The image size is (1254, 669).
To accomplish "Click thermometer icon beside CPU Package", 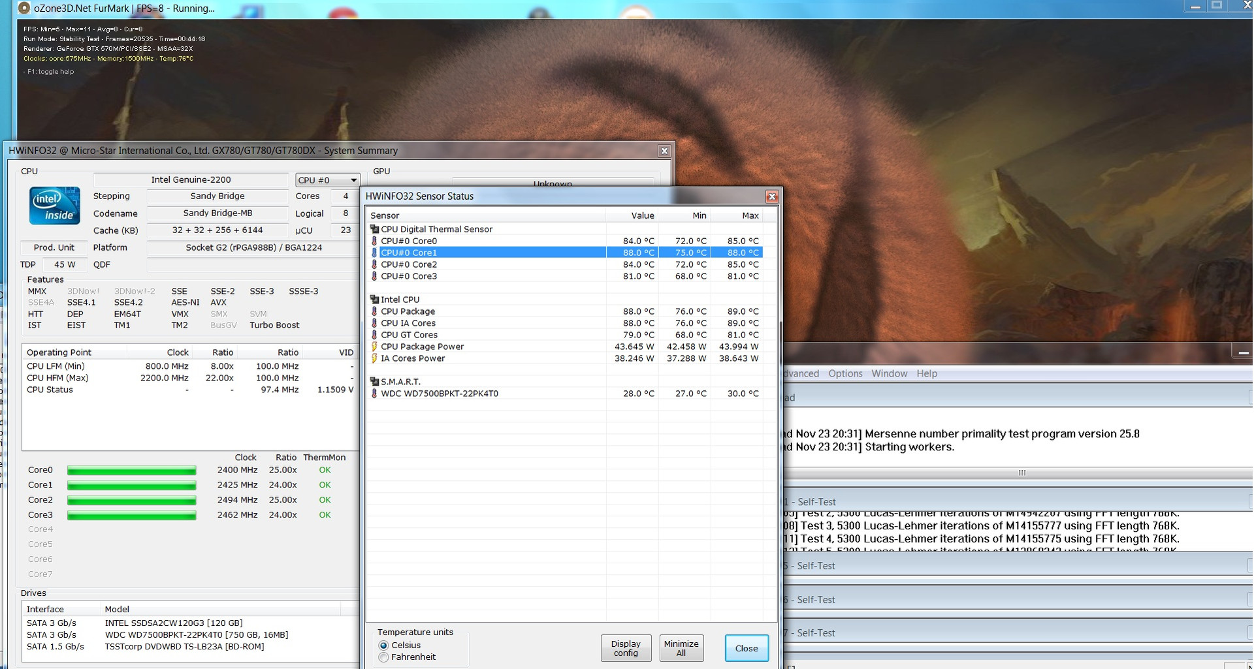I will [374, 311].
